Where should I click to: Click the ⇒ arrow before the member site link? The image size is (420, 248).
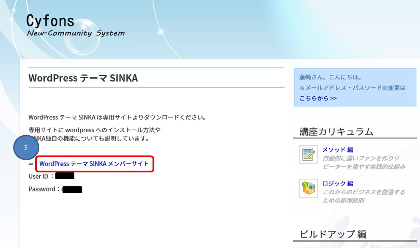point(30,164)
